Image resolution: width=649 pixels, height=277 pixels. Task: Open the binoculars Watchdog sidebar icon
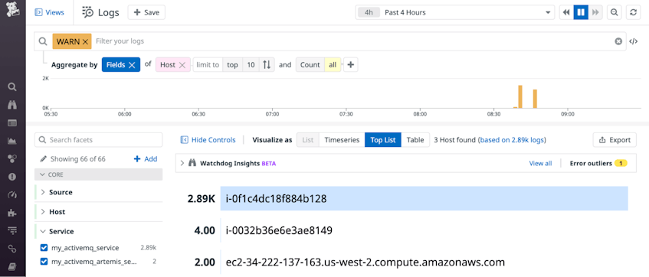point(12,105)
